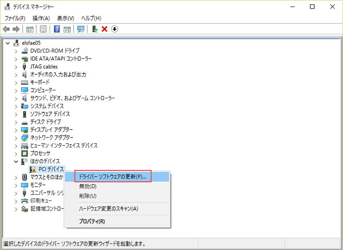Choose 無効(D) from context menu

tap(117, 186)
